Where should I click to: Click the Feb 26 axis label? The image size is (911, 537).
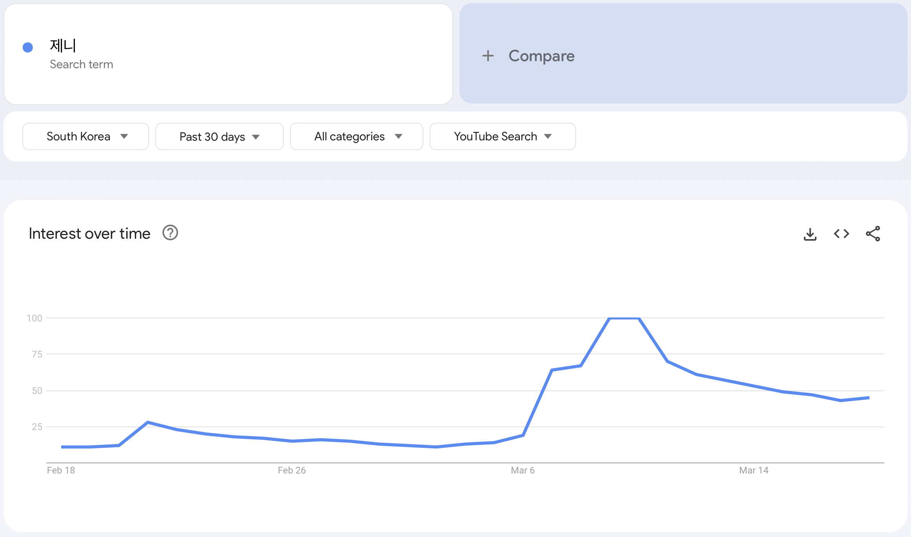[292, 470]
